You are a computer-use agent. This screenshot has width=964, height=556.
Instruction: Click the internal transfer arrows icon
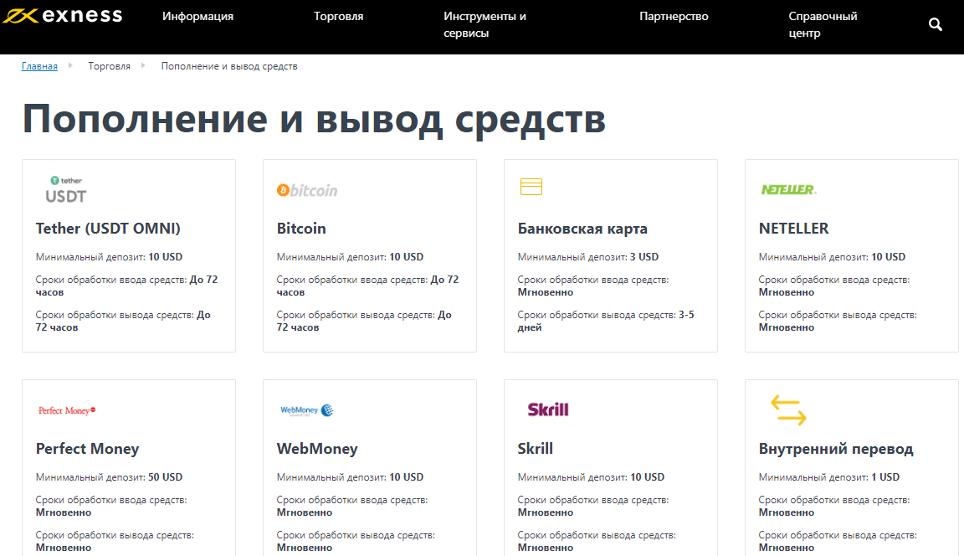[x=788, y=411]
